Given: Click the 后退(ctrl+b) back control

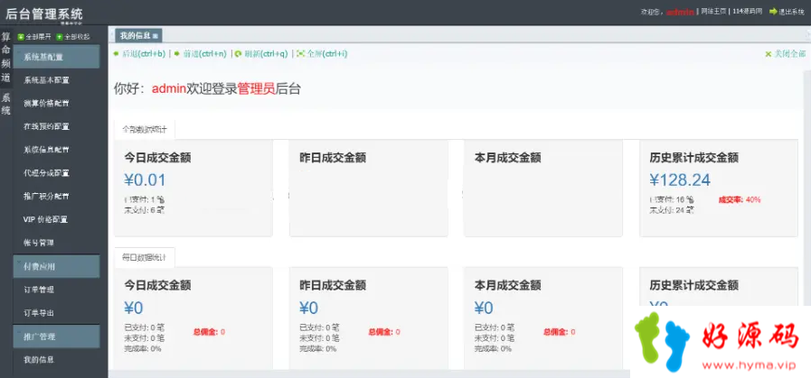Looking at the screenshot, I should click(139, 54).
